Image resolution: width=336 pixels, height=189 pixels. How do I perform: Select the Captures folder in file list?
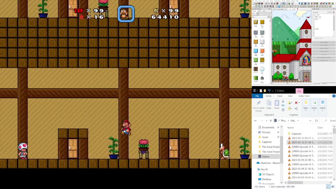point(296,134)
